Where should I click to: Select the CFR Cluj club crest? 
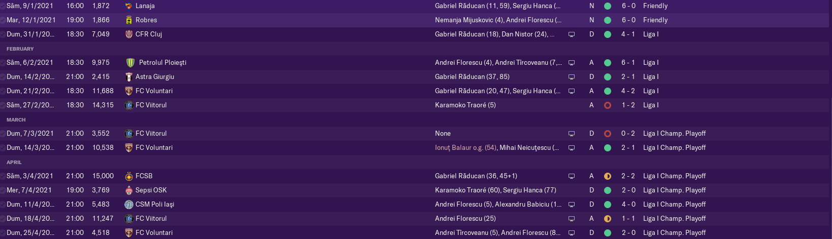click(129, 34)
